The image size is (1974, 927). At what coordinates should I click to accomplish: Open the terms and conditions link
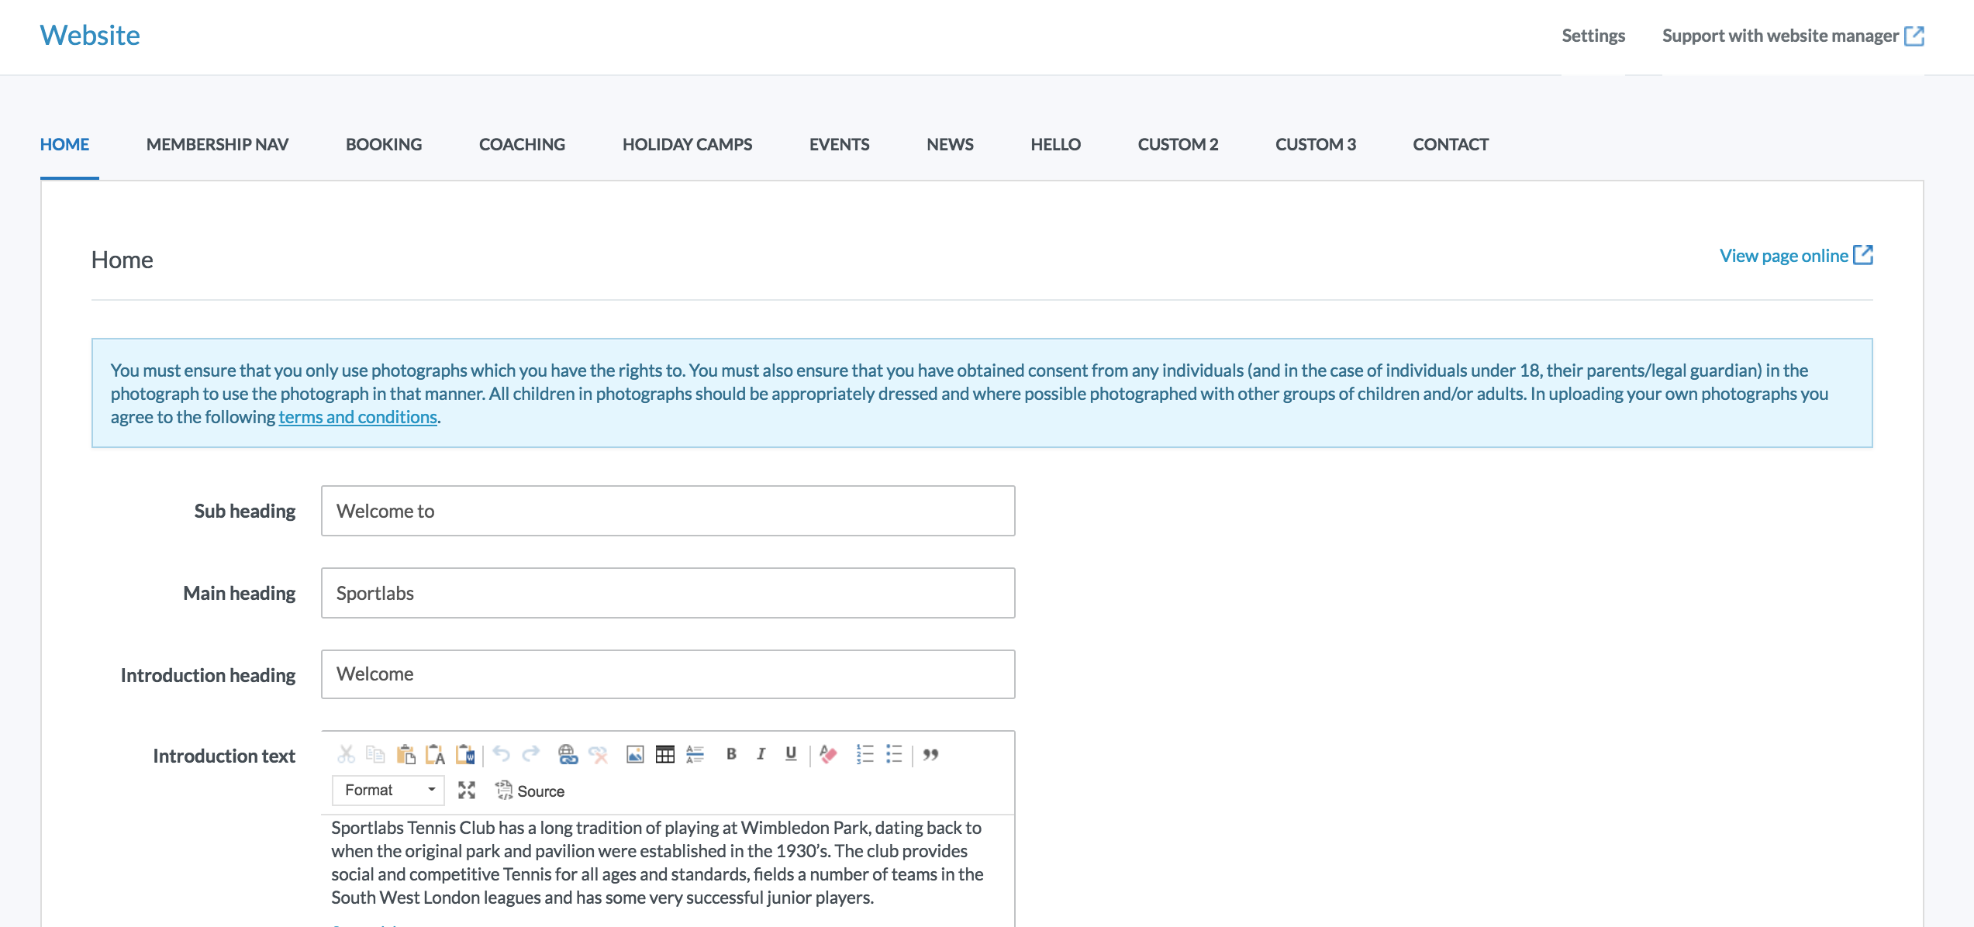tap(357, 417)
